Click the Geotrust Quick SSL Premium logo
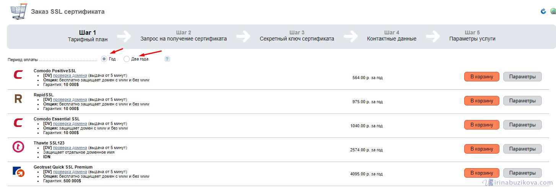Viewport: 556px width, 188px height. 18,172
